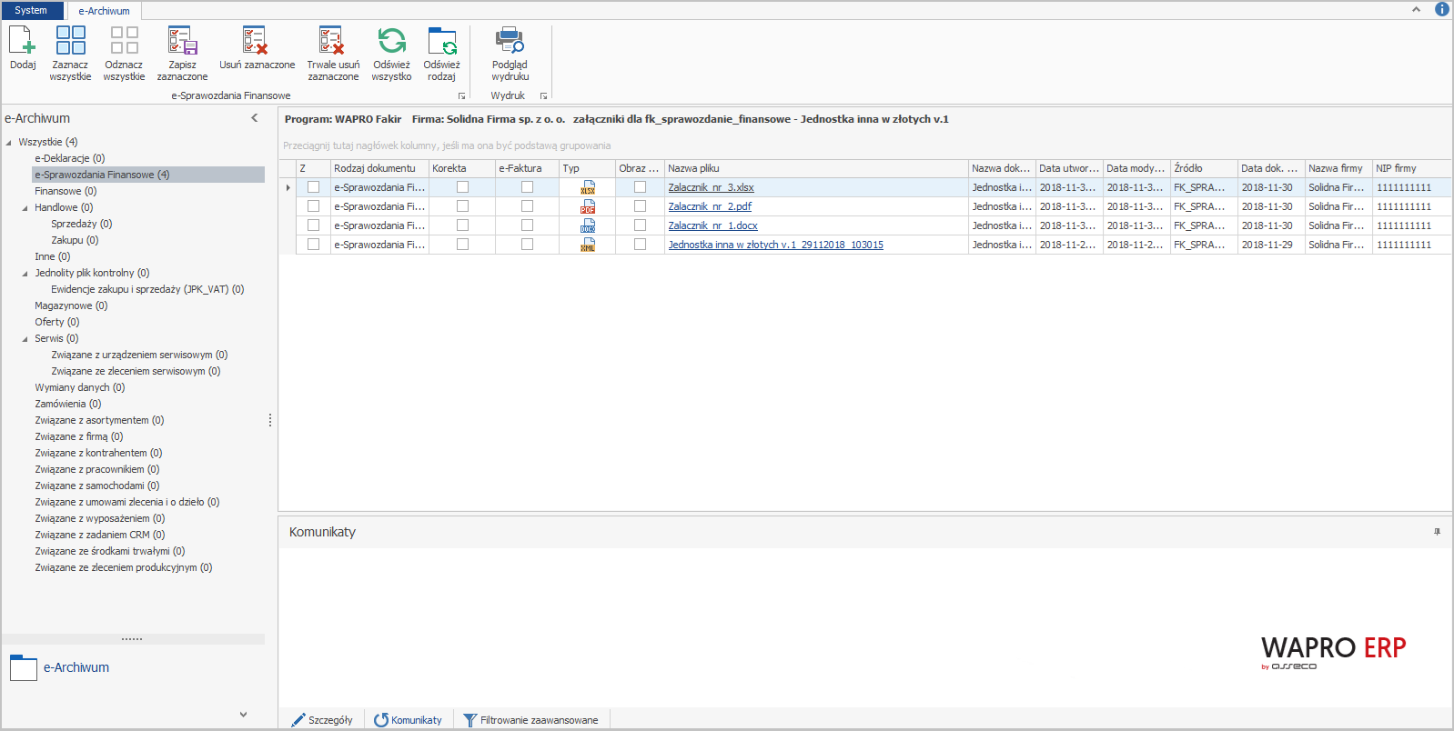Toggle Korekta checkbox in Zalacznik_nr_2.pdf row
1454x731 pixels.
pyautogui.click(x=462, y=206)
